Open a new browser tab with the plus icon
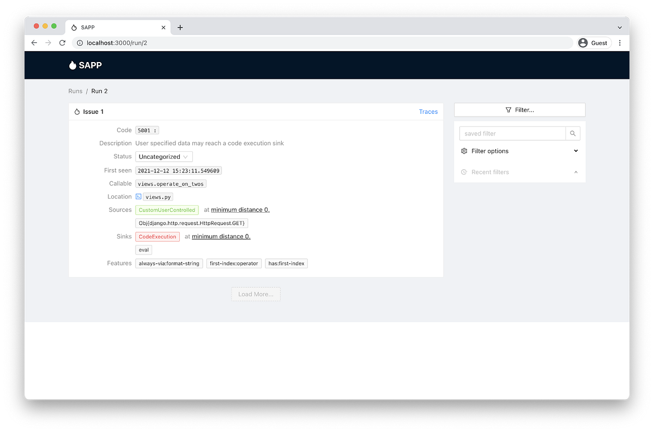Image resolution: width=654 pixels, height=432 pixels. click(x=180, y=27)
